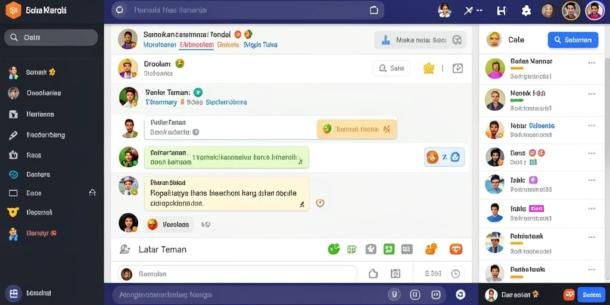The width and height of the screenshot is (610, 305).
Task: Click the green grid globe icon in the Latar Teman row
Action: (351, 250)
